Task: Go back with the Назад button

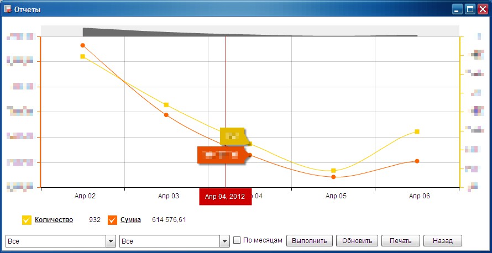Action: click(443, 241)
